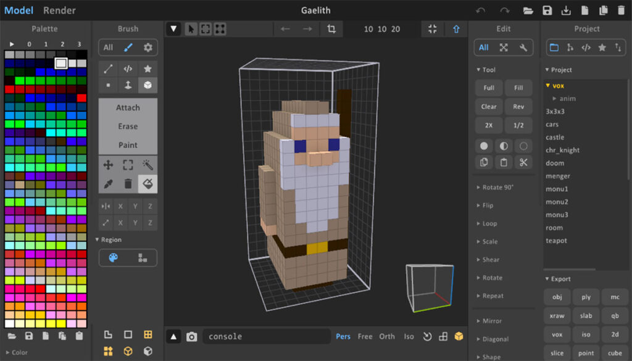632x361 pixels.
Task: Switch camera to Orth mode
Action: coord(386,336)
